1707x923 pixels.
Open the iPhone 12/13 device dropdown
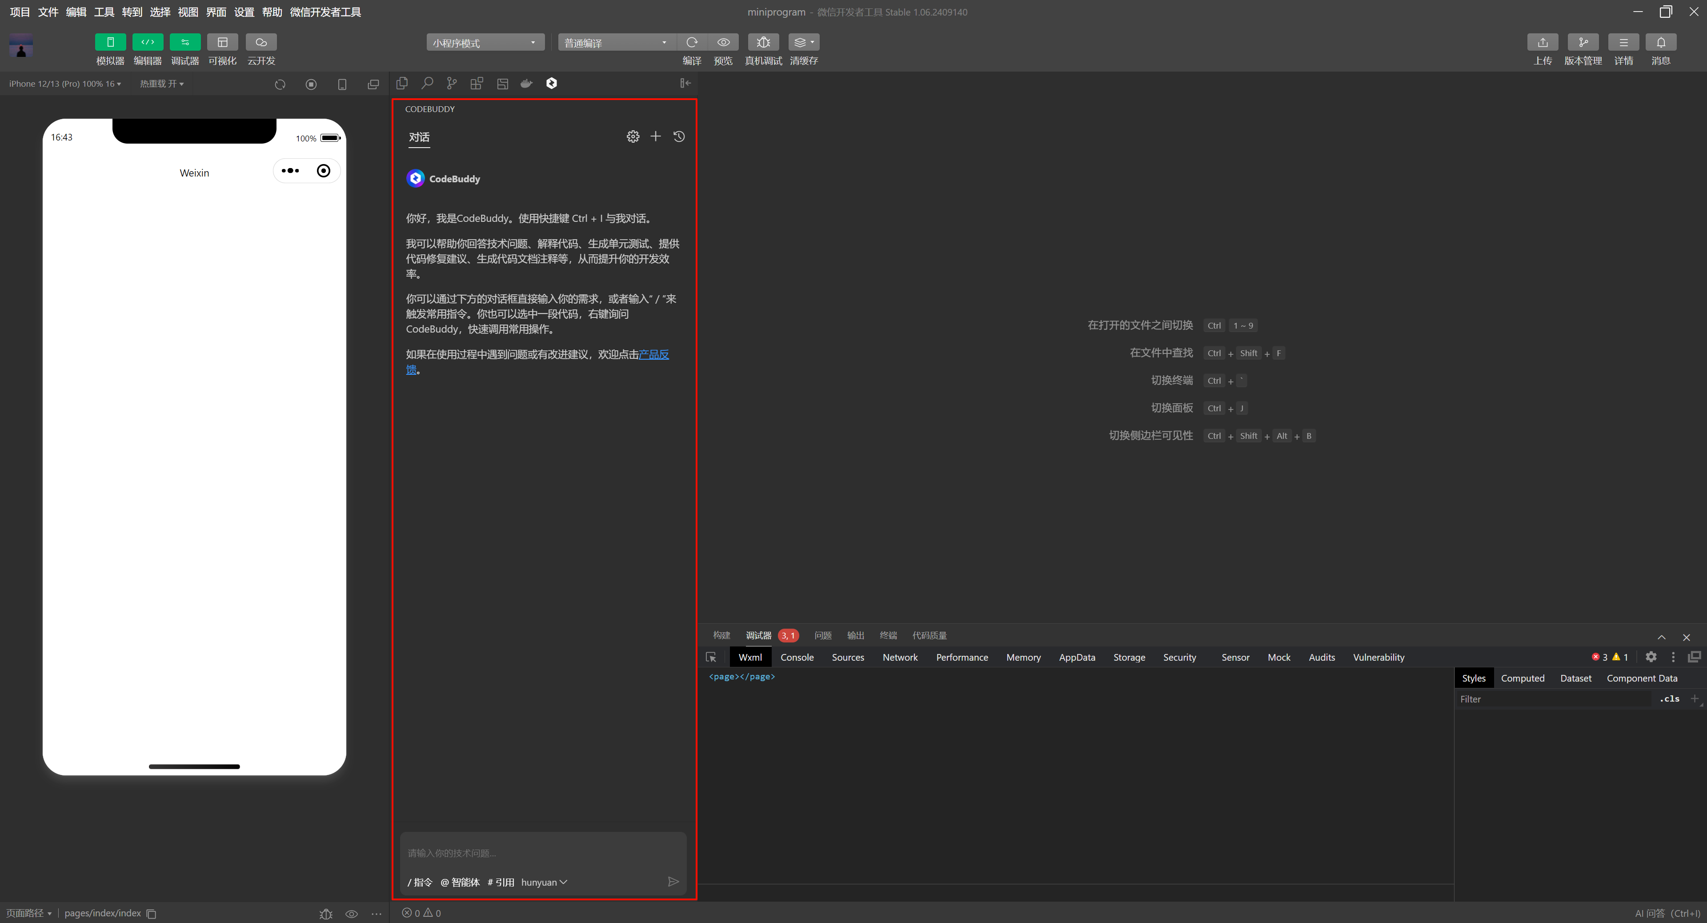tap(64, 84)
